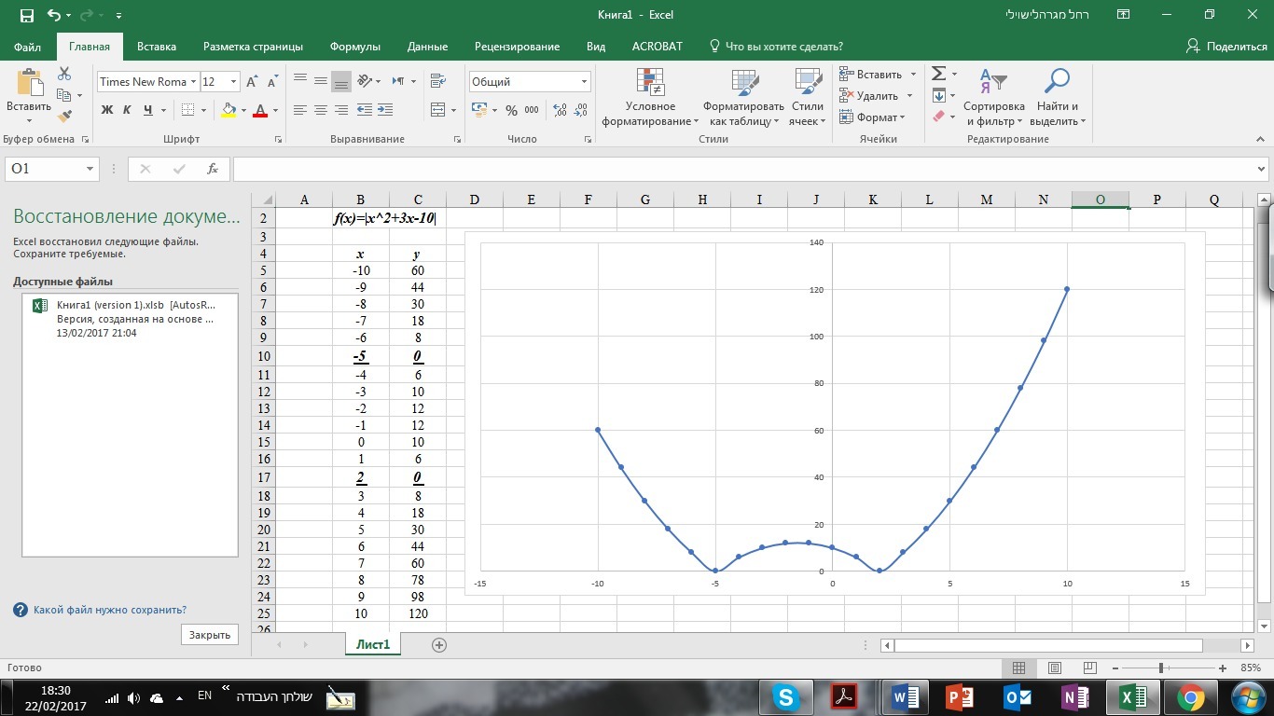Image resolution: width=1274 pixels, height=716 pixels.
Task: Click the increase font size icon
Action: pos(252,82)
